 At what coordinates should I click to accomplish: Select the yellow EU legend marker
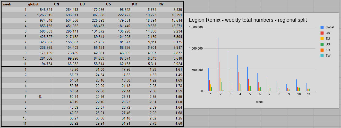322,39
